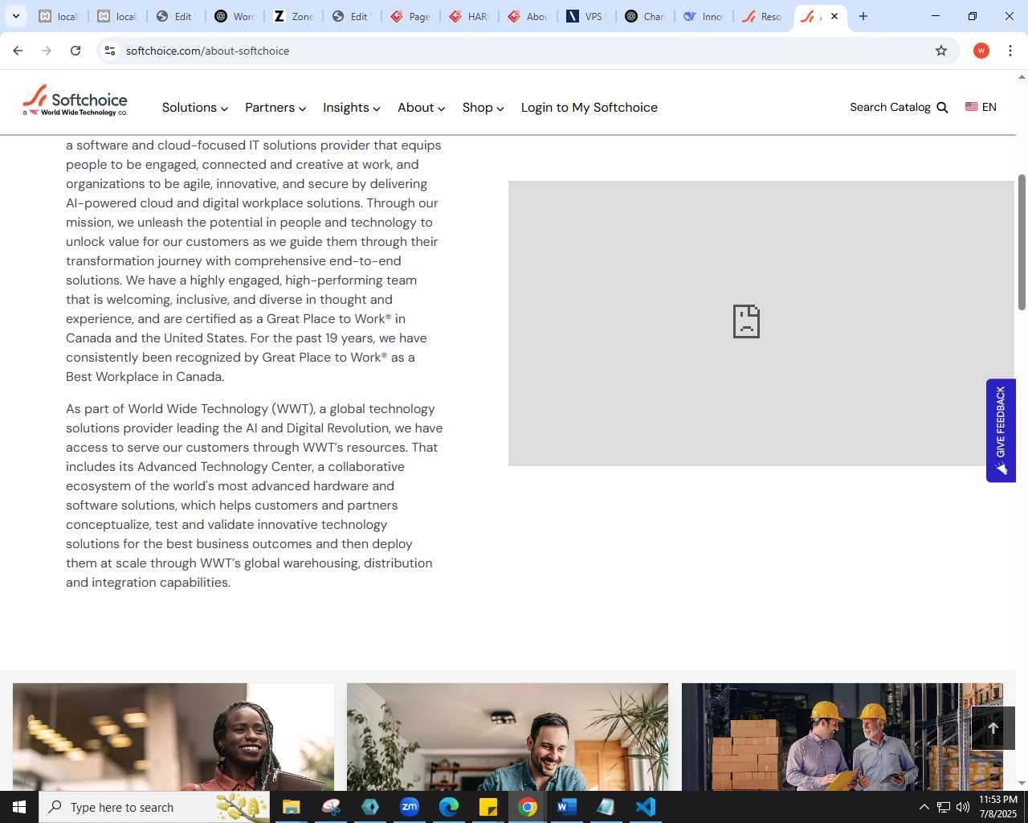
Task: Click the Give Feedback side tab
Action: pyautogui.click(x=1001, y=431)
